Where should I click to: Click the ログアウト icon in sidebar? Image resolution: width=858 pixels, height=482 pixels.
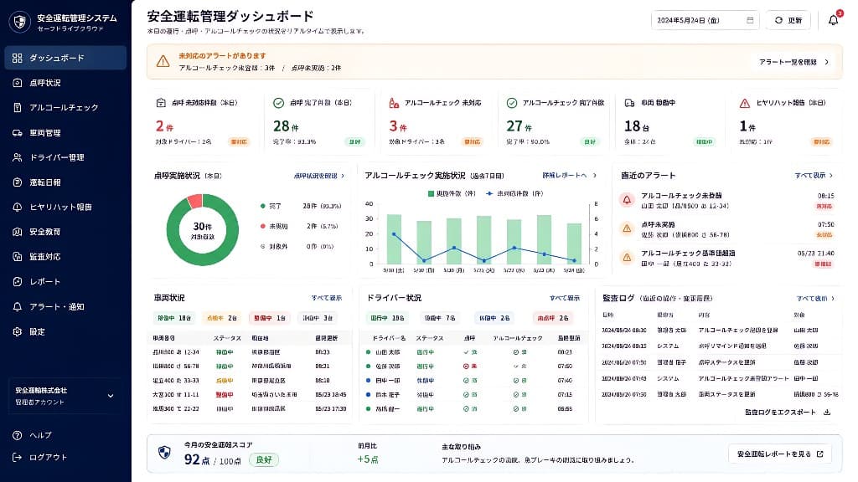[18, 458]
